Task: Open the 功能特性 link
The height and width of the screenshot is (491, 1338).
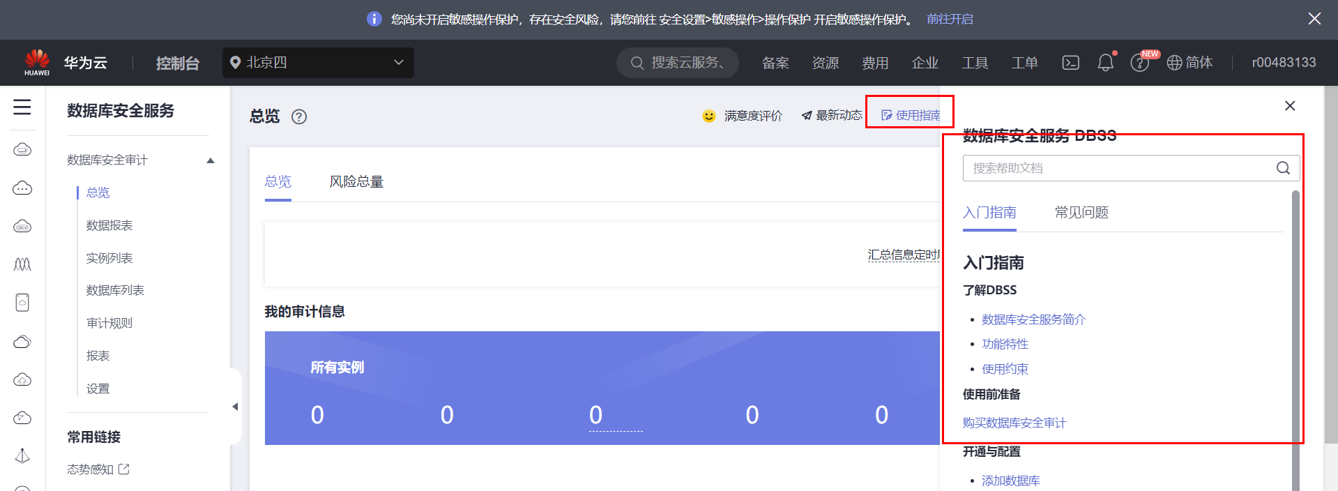Action: [x=1005, y=344]
